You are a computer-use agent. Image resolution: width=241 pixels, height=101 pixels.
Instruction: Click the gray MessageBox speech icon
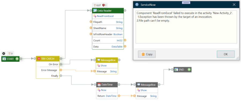coord(139,85)
